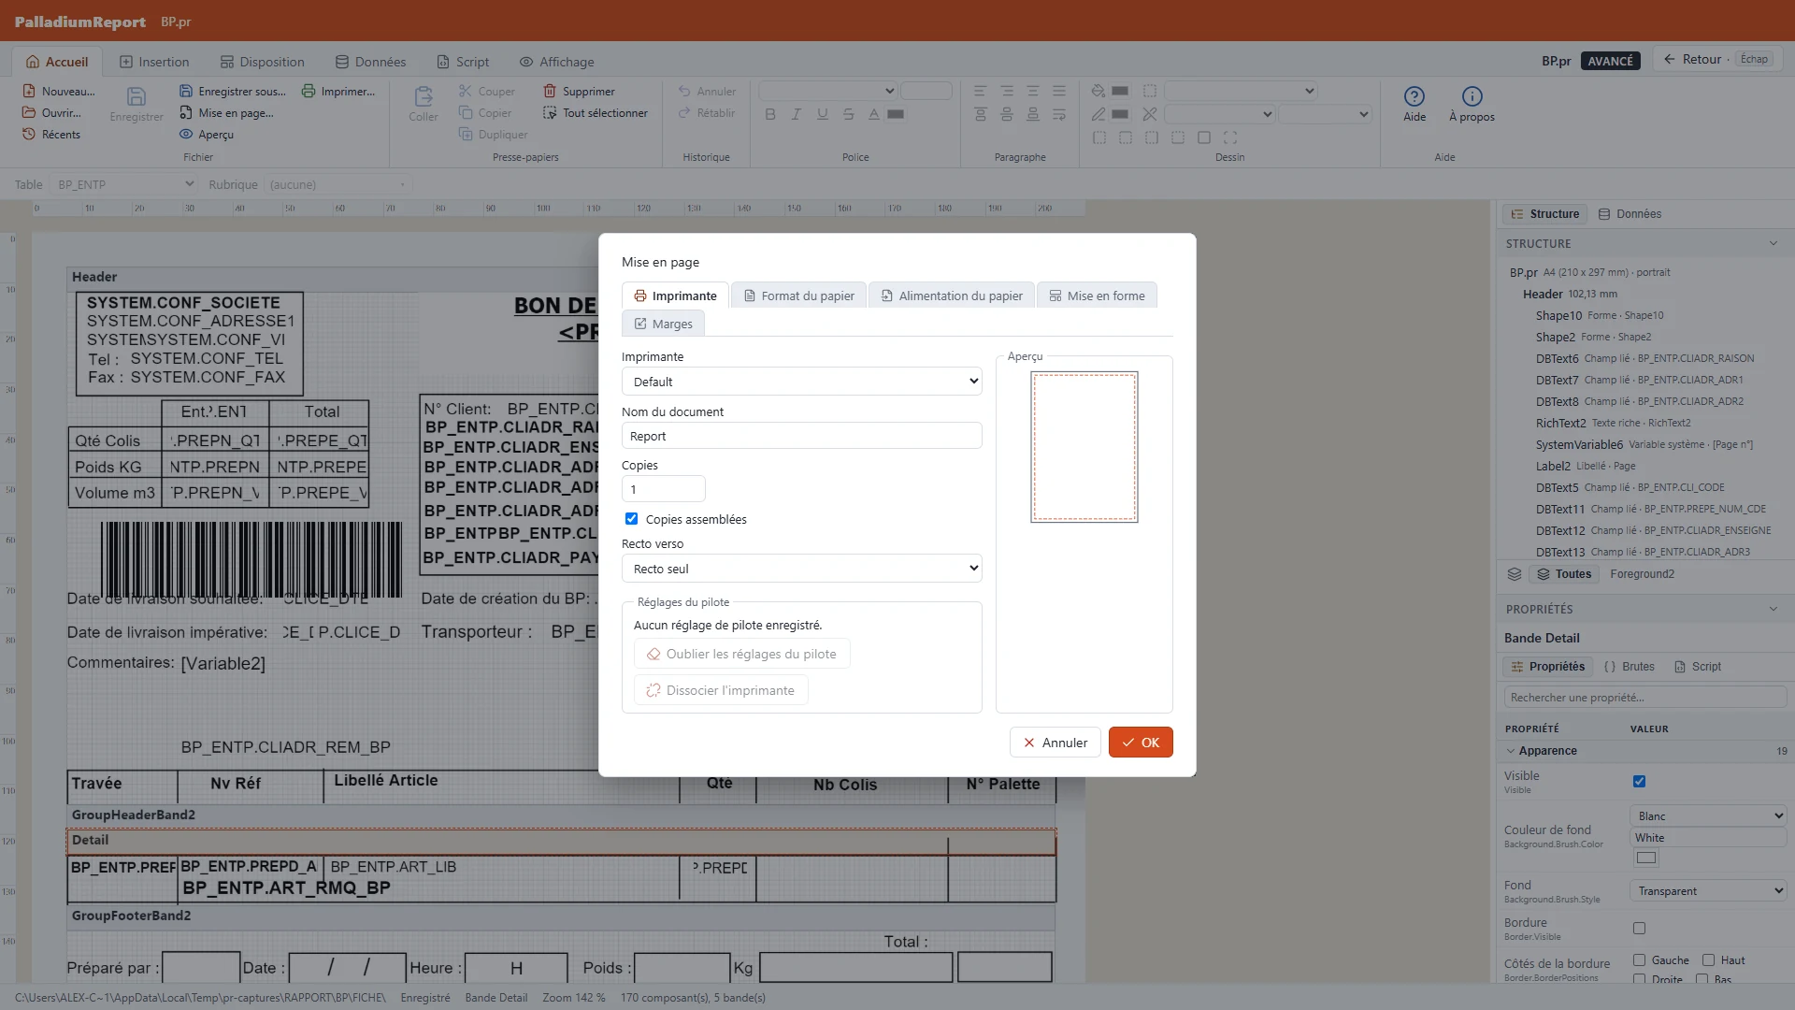Click the Enregistrer save icon
The height and width of the screenshot is (1010, 1795).
click(x=136, y=96)
